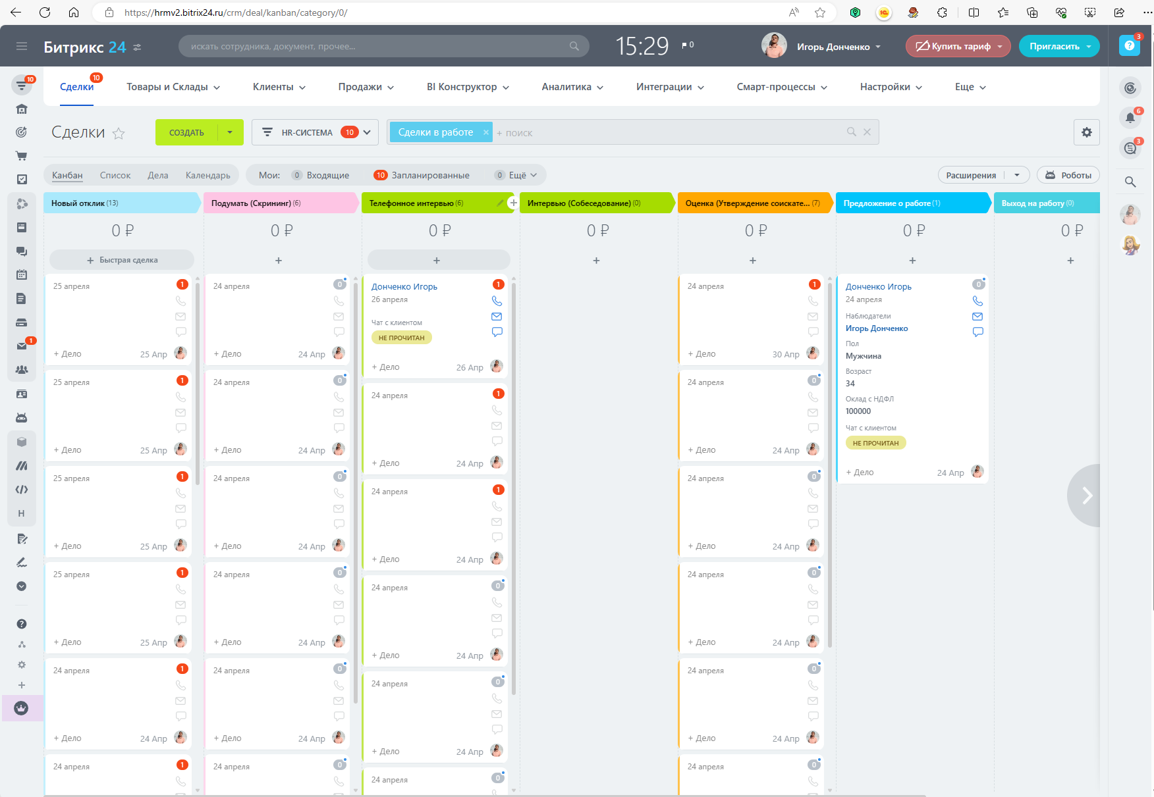Switch to the Дела view
The width and height of the screenshot is (1154, 797).
tap(158, 175)
